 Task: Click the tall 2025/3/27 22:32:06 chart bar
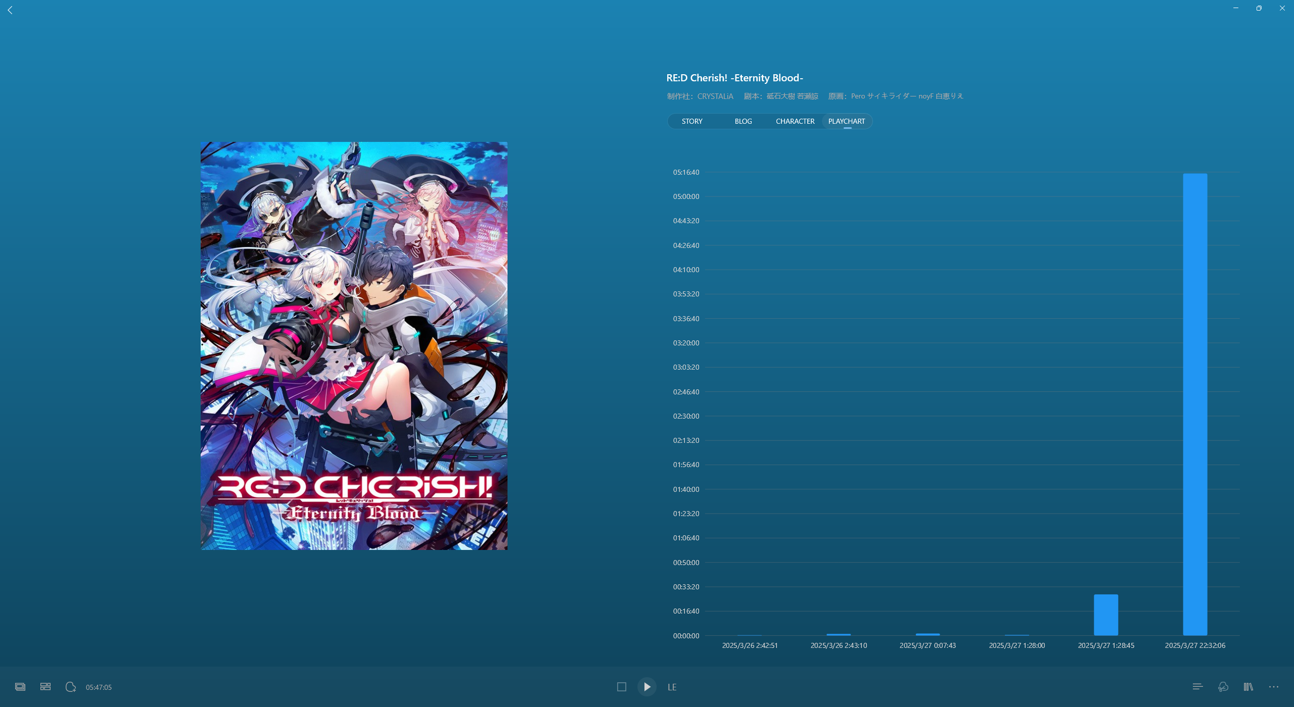click(x=1195, y=404)
